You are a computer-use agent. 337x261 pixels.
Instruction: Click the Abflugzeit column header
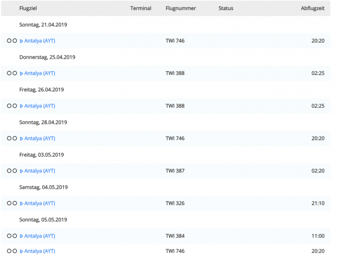(x=313, y=8)
